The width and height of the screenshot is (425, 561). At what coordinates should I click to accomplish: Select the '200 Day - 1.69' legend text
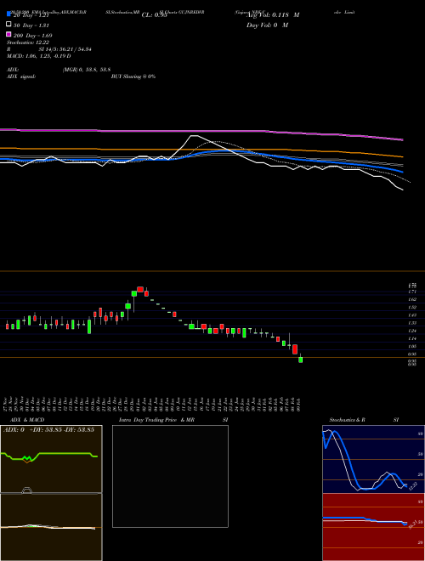pos(32,36)
